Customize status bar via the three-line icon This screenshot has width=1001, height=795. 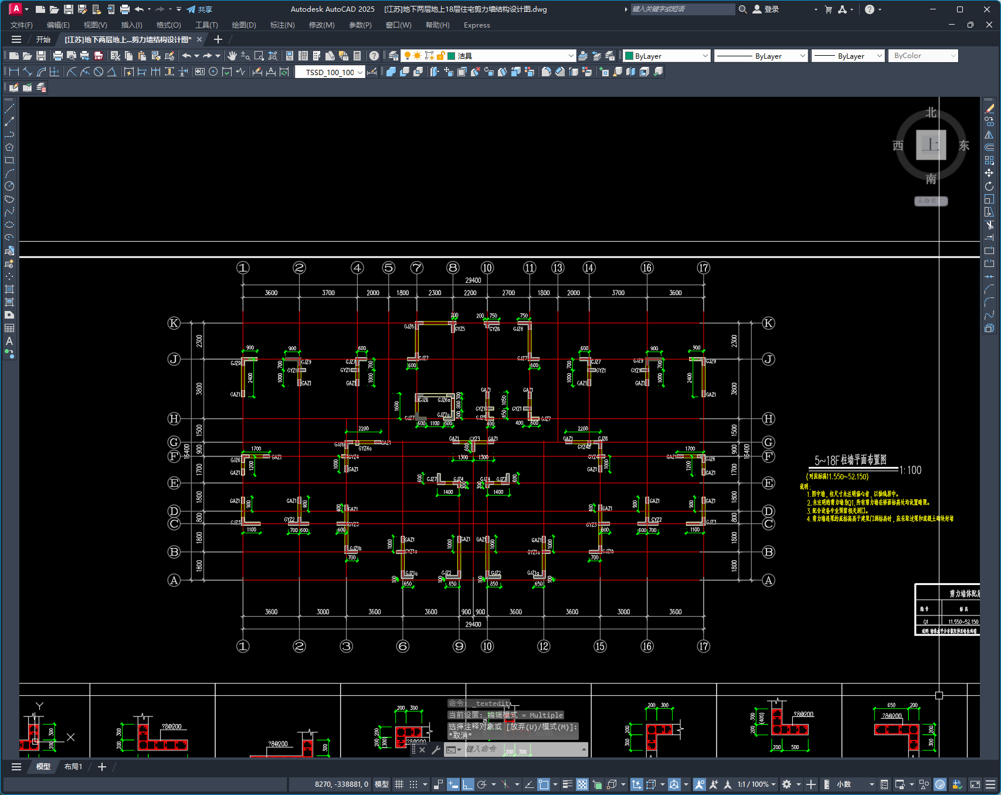click(x=990, y=784)
